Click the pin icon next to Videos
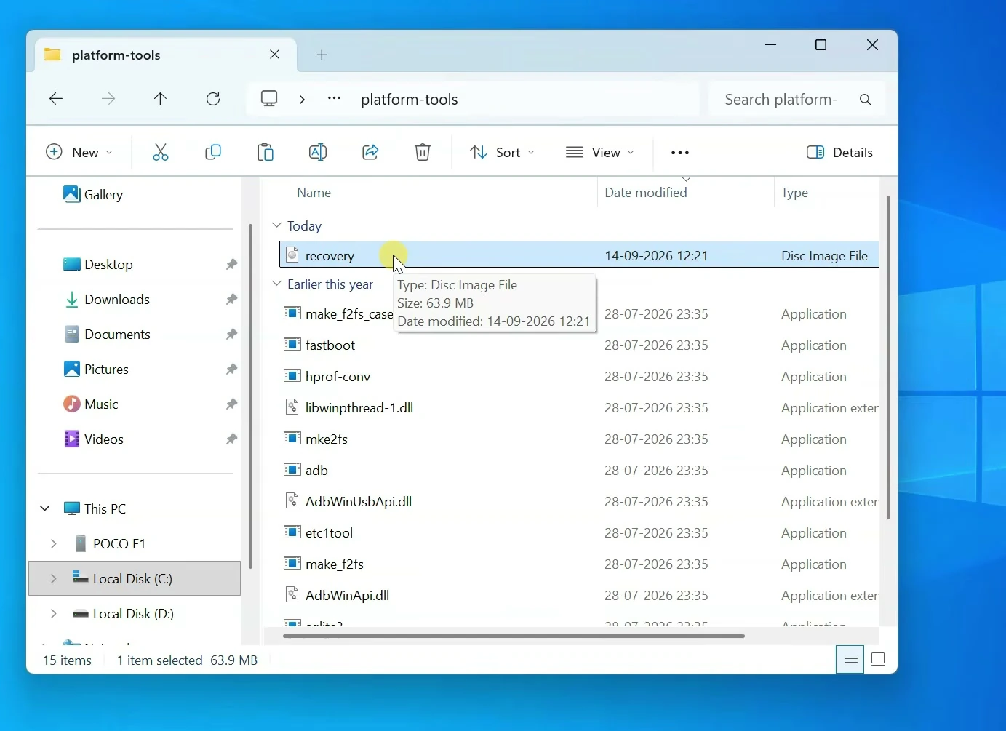The image size is (1006, 731). coord(231,439)
